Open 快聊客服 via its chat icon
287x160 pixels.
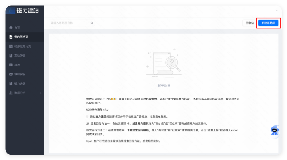pyautogui.click(x=11, y=74)
